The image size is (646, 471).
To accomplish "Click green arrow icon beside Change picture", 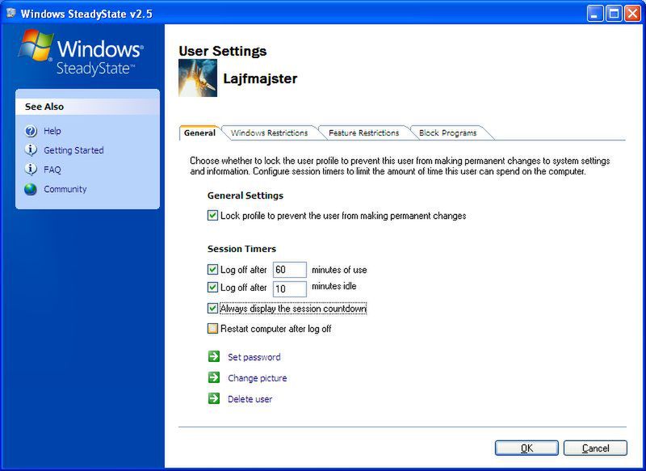I will [214, 377].
